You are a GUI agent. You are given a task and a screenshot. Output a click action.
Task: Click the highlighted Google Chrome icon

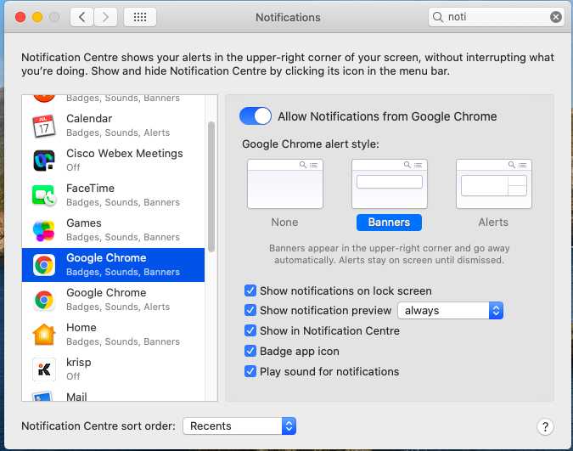coord(44,265)
